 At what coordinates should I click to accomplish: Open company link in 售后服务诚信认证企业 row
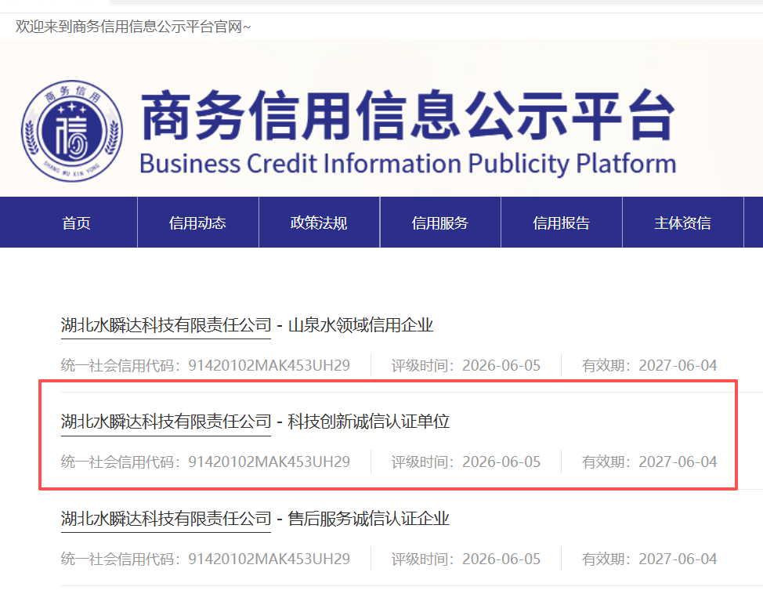(x=166, y=519)
